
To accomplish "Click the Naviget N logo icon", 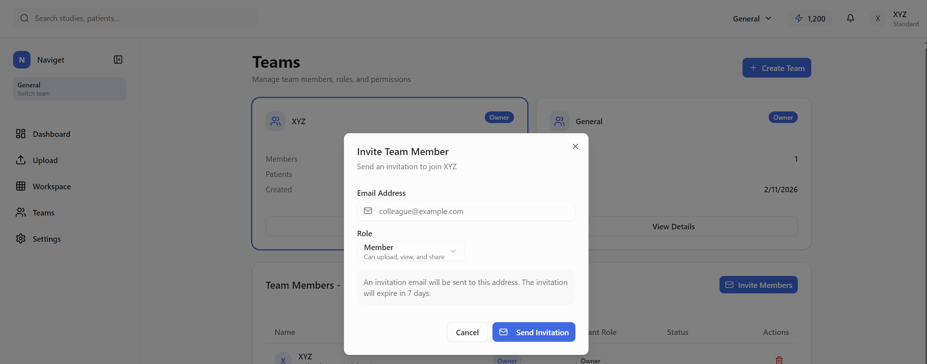I will tap(22, 60).
